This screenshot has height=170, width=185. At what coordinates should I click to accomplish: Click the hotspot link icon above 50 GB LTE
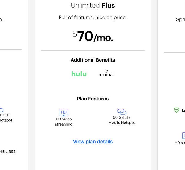tap(122, 111)
